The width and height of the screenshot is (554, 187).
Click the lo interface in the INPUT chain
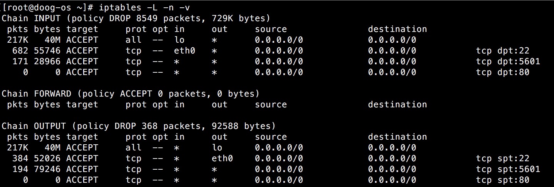pos(179,40)
